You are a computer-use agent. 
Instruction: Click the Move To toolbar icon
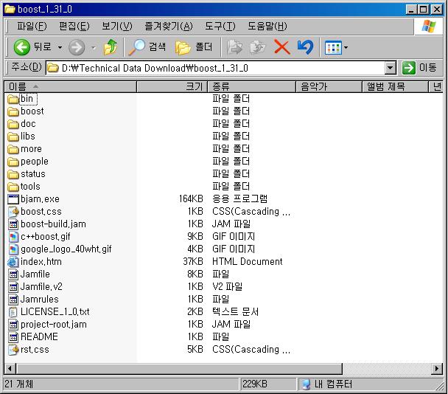coord(234,47)
